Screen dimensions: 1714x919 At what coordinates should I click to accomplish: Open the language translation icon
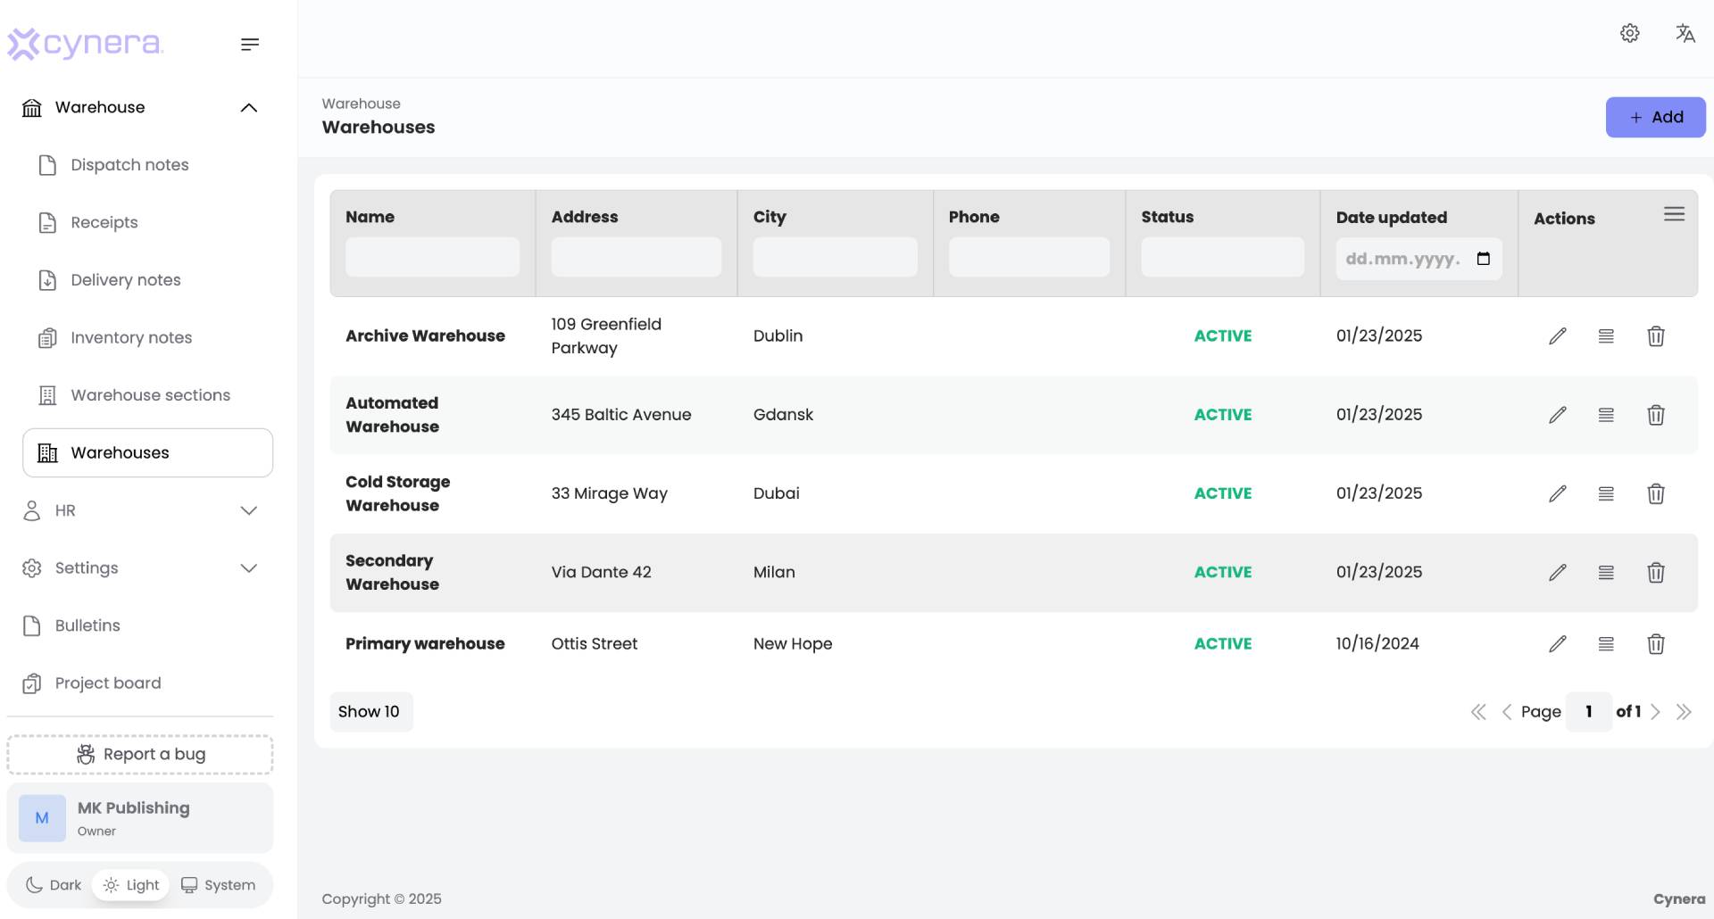click(1685, 33)
